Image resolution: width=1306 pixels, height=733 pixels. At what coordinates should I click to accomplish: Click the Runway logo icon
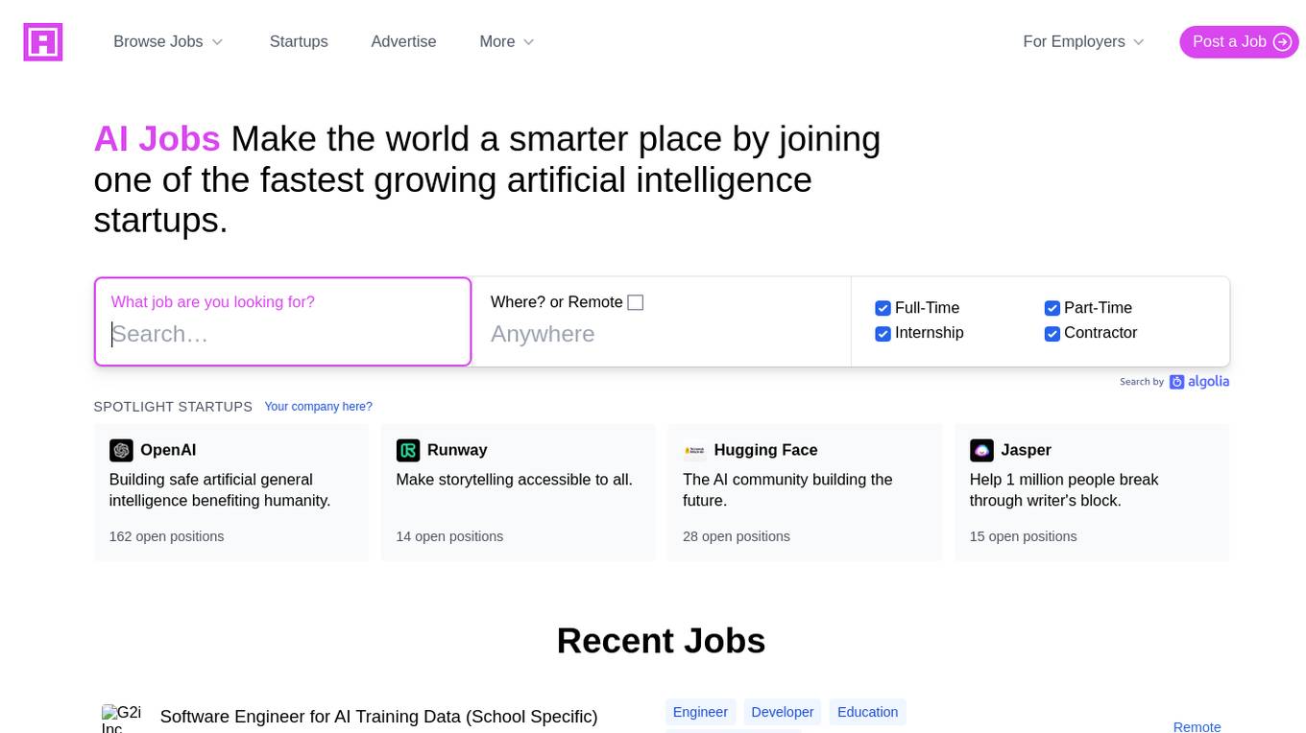tap(408, 450)
